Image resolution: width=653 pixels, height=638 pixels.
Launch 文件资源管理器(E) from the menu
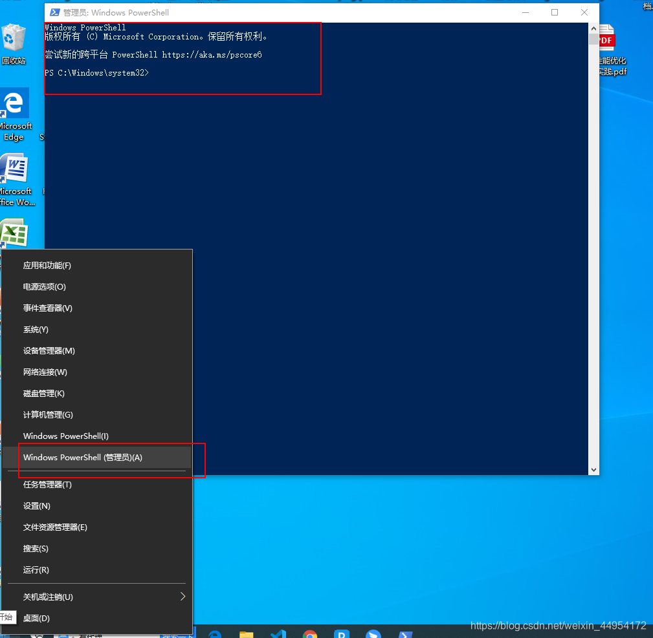tap(97, 527)
